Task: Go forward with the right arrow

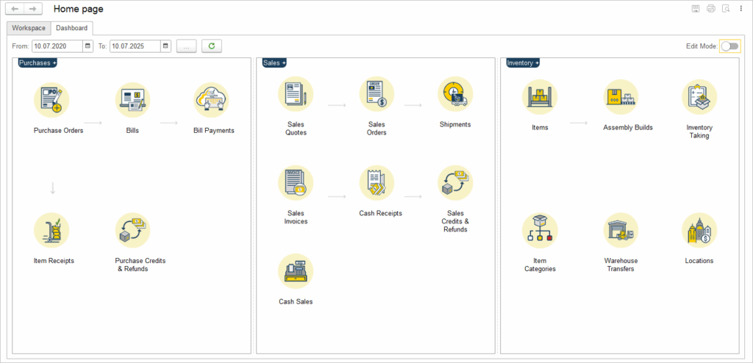Action: [32, 9]
